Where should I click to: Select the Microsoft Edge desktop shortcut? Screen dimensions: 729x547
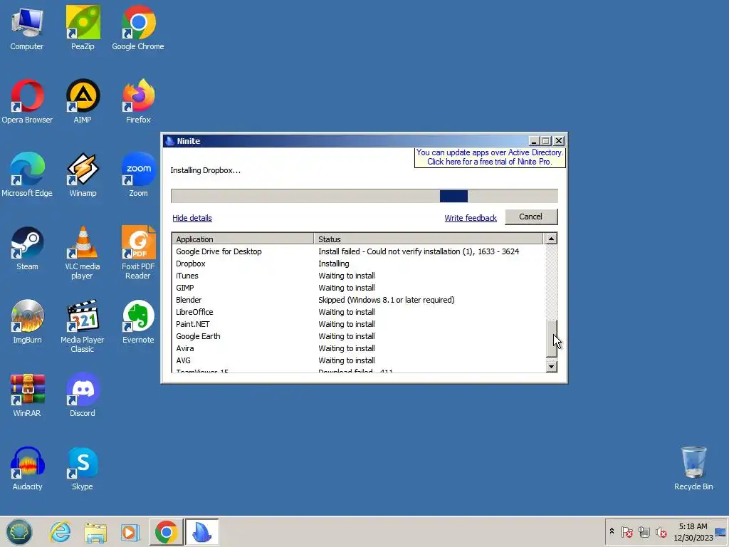27,175
